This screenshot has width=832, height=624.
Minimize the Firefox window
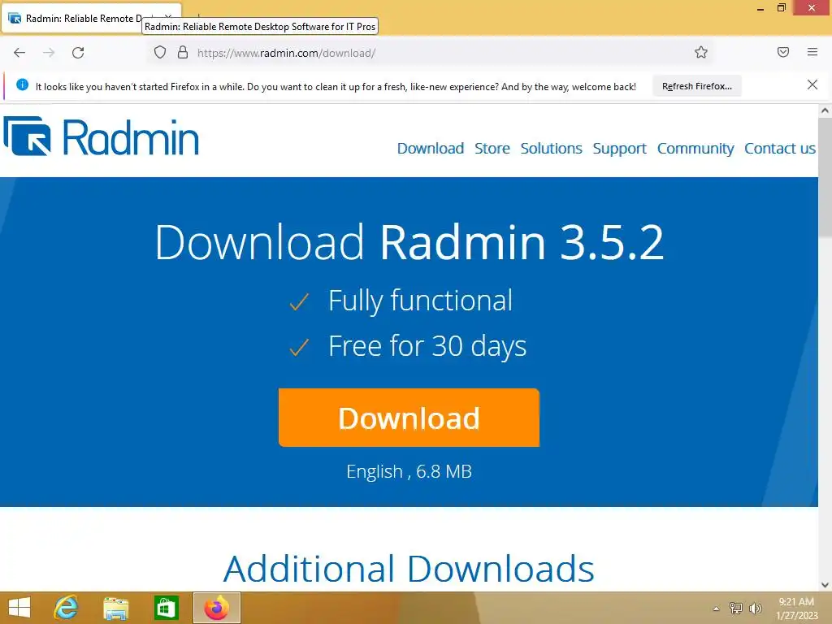pos(760,8)
